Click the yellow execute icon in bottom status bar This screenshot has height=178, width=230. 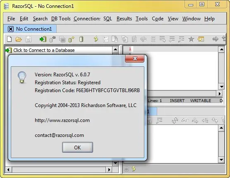(134, 169)
